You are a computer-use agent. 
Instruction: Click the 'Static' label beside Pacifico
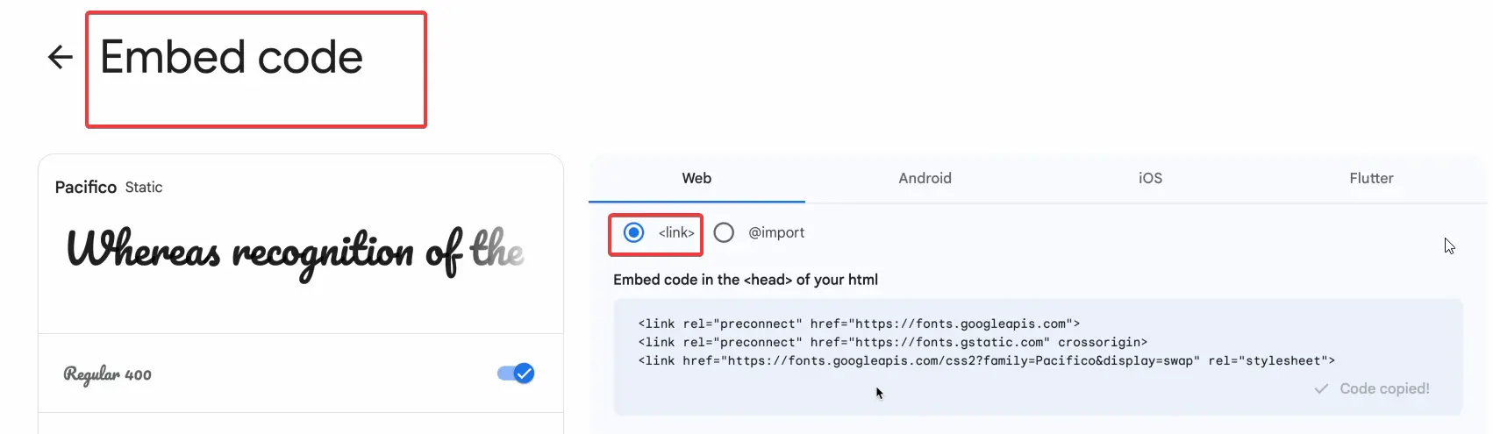[x=144, y=187]
